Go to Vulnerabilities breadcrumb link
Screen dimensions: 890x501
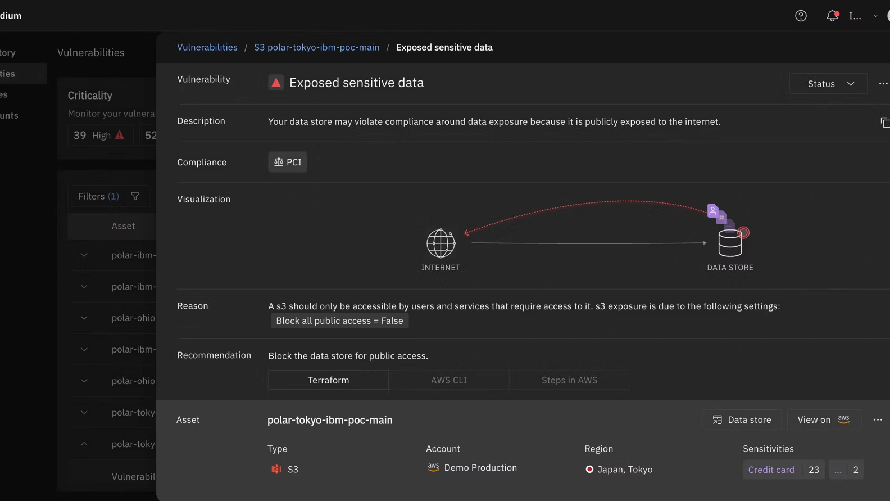click(207, 47)
